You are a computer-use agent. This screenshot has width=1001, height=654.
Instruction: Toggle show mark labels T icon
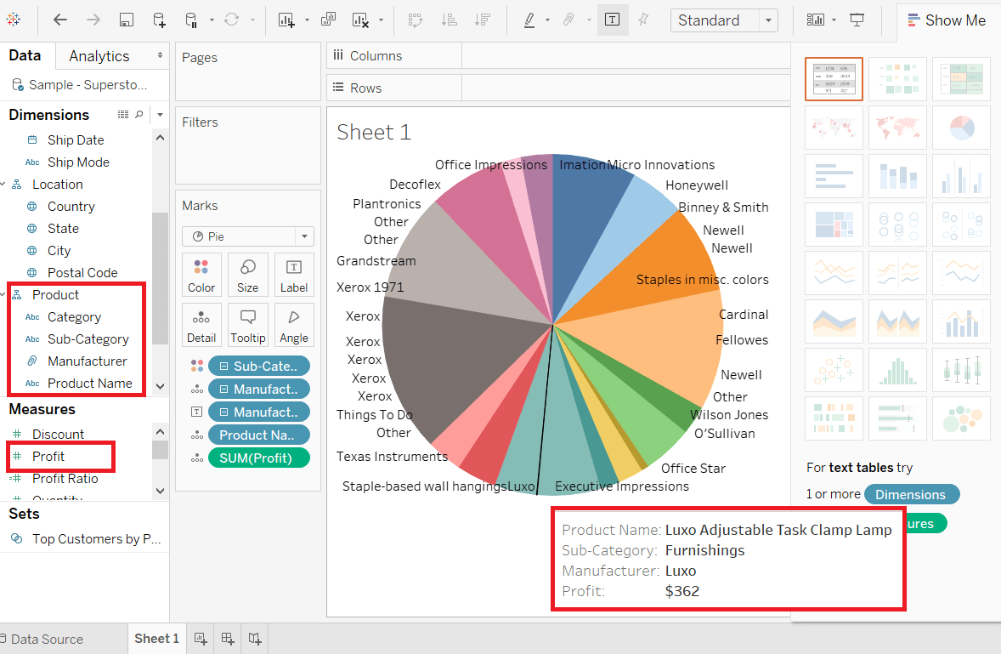coord(612,20)
